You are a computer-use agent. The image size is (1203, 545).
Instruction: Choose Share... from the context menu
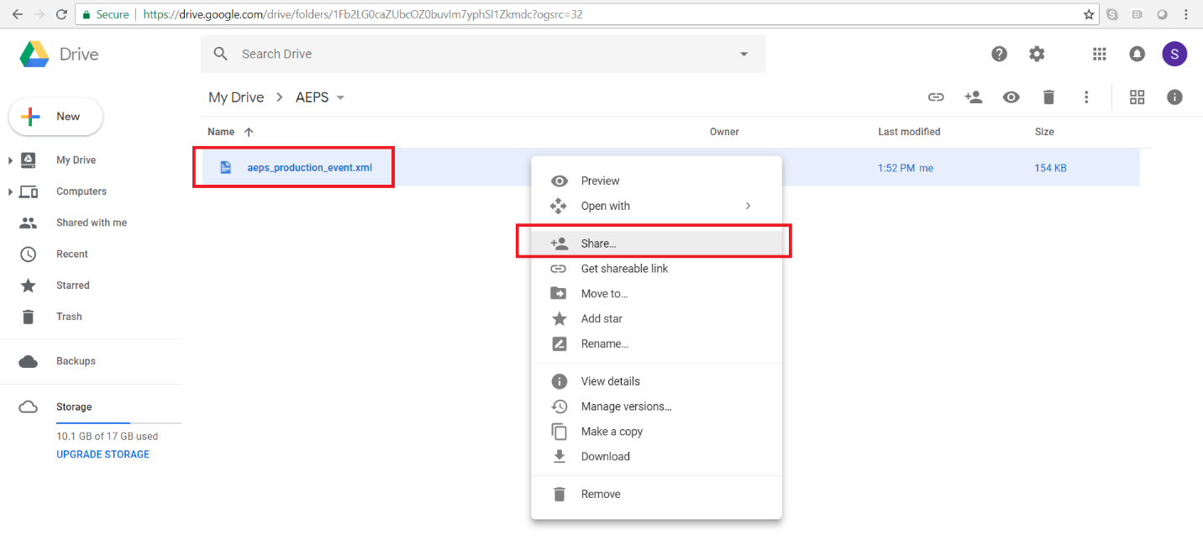[657, 244]
